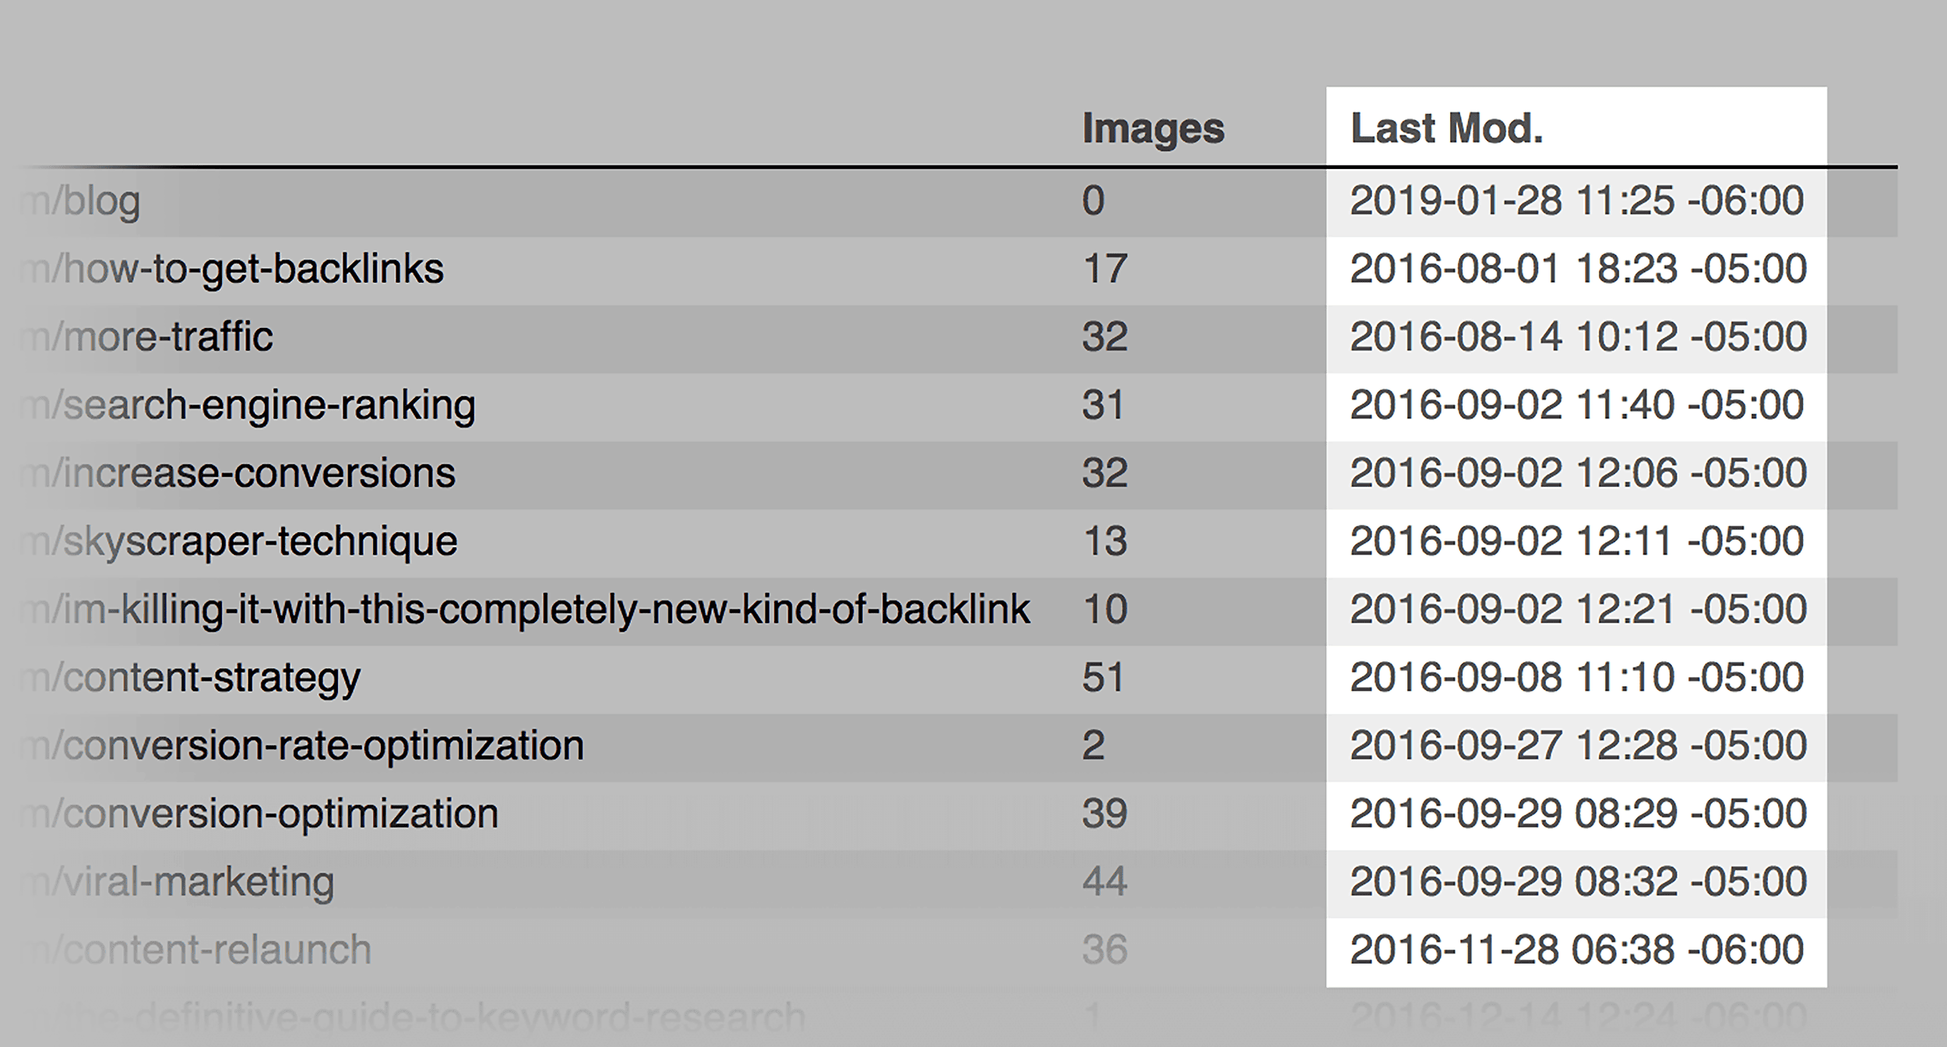Open the viral-marketing URL link
The image size is (1947, 1047).
178,883
